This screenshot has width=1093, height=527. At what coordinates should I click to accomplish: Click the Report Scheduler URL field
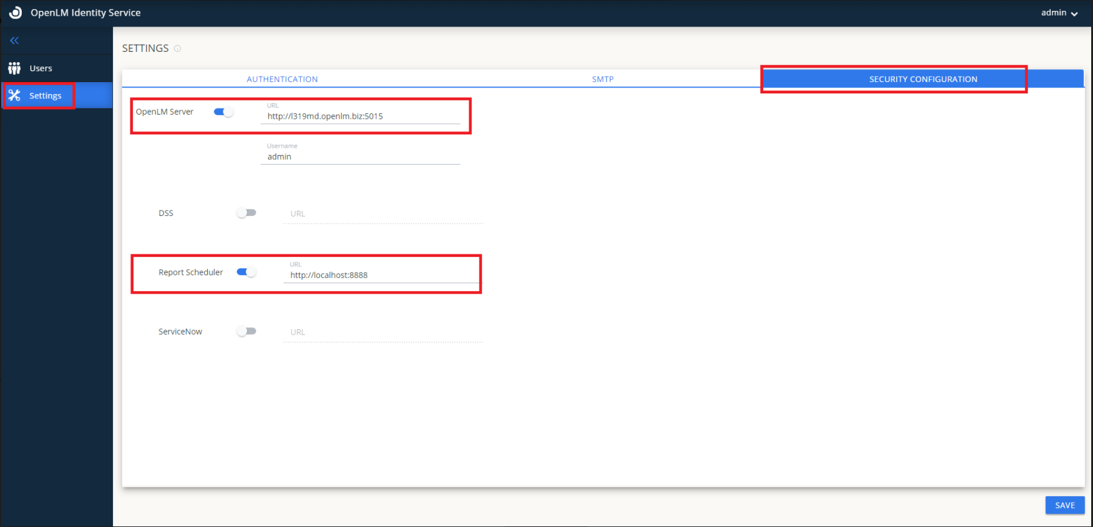point(383,275)
